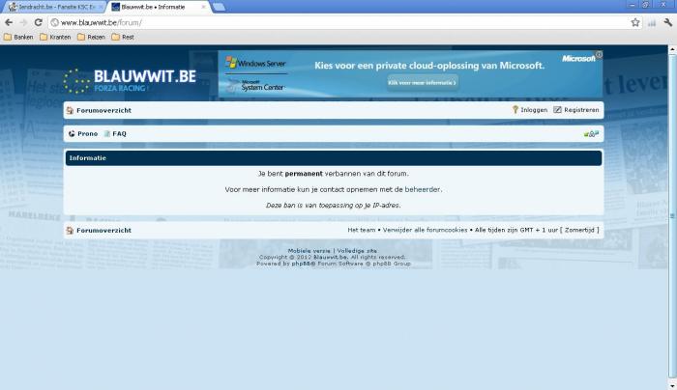This screenshot has width=677, height=390.
Task: Click the font size icon at right of Prono bar
Action: pyautogui.click(x=591, y=134)
